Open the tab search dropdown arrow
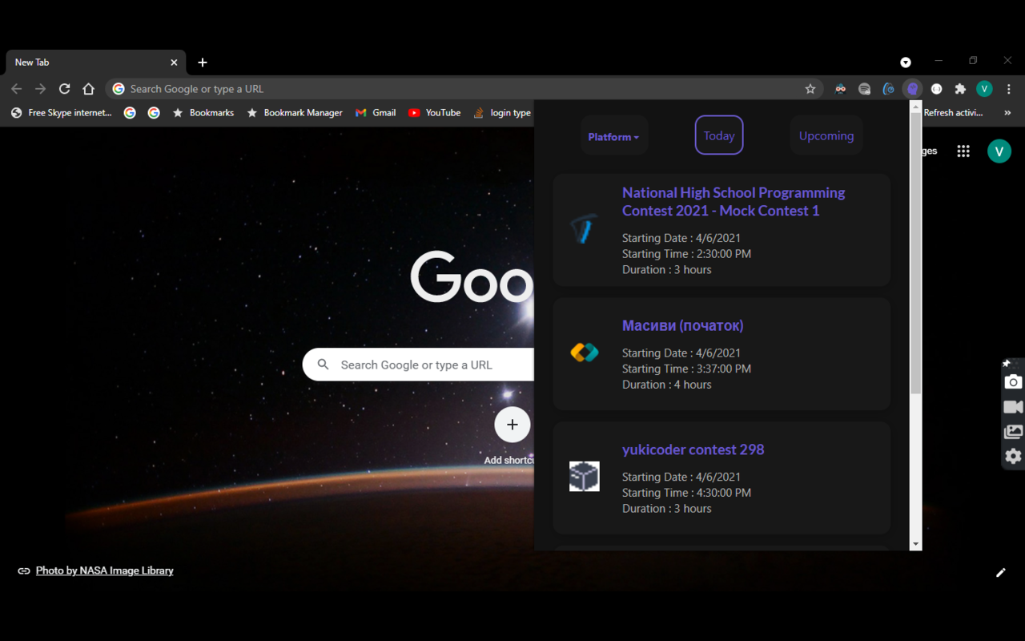The height and width of the screenshot is (641, 1025). [906, 62]
